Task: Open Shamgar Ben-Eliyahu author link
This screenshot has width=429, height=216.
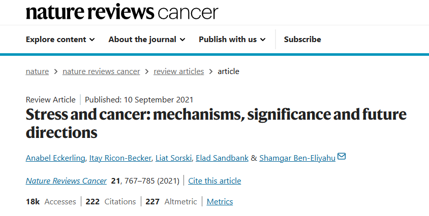Action: [x=297, y=158]
